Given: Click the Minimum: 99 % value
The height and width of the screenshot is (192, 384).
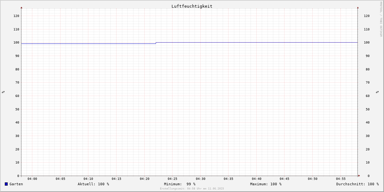Looking at the screenshot, I should pos(180,184).
